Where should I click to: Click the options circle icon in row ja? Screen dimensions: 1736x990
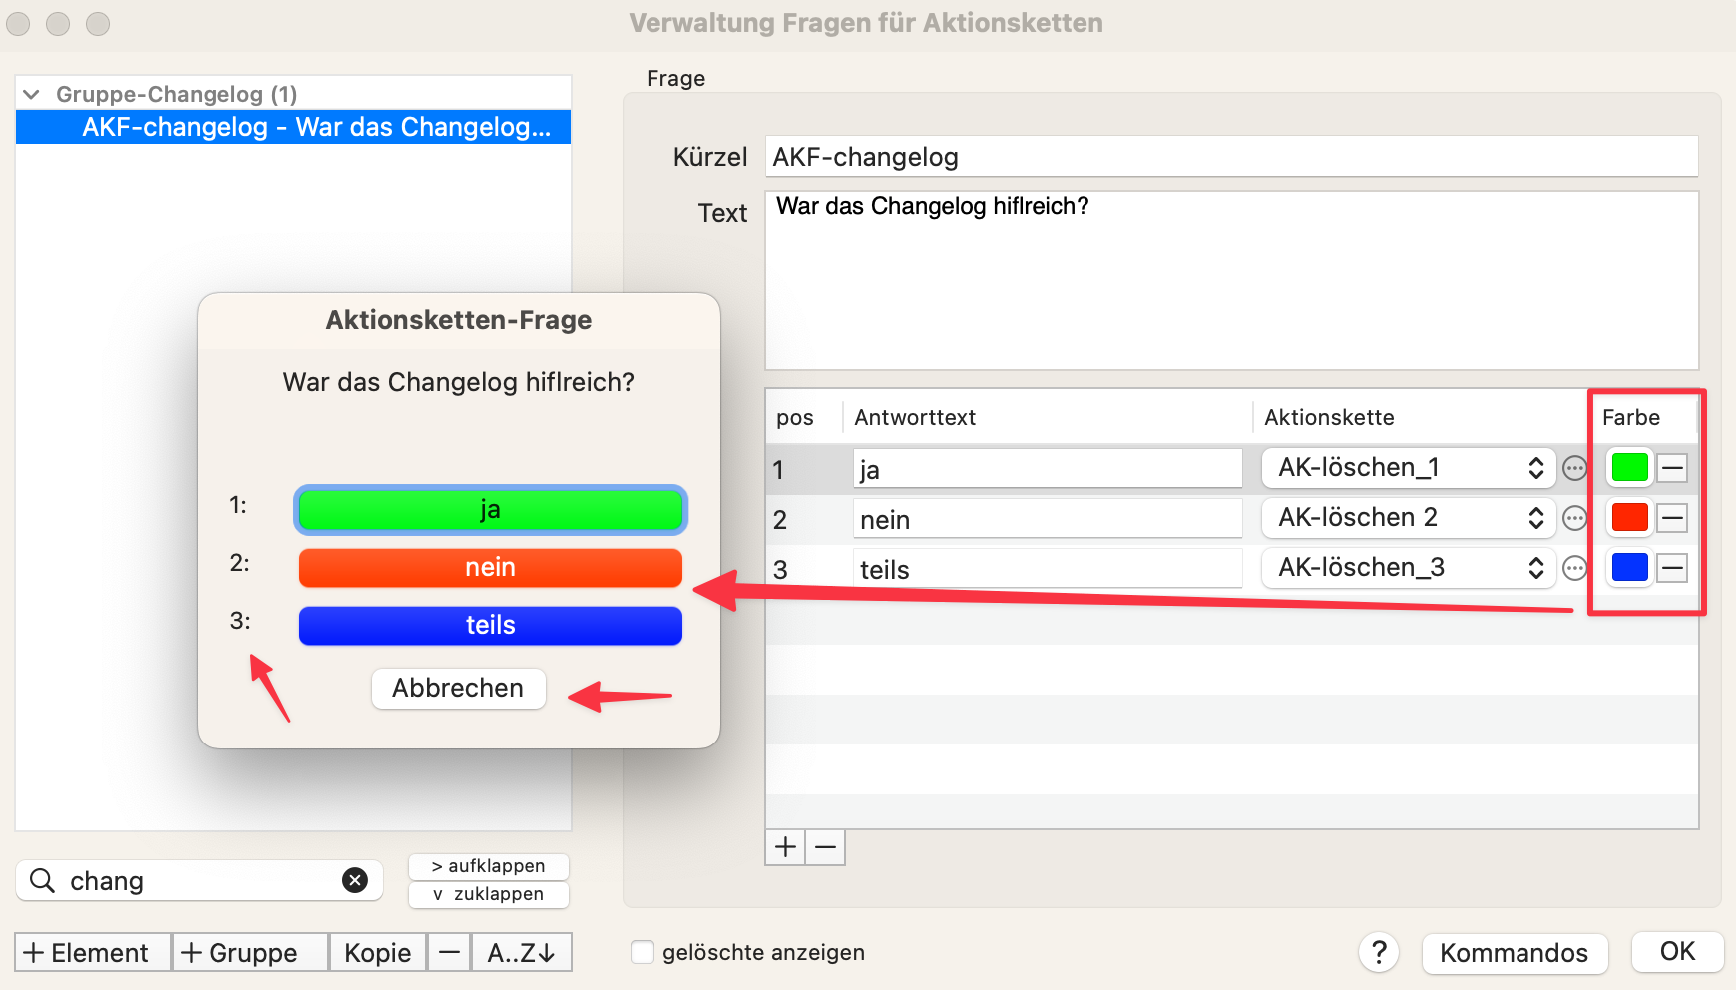pyautogui.click(x=1574, y=468)
